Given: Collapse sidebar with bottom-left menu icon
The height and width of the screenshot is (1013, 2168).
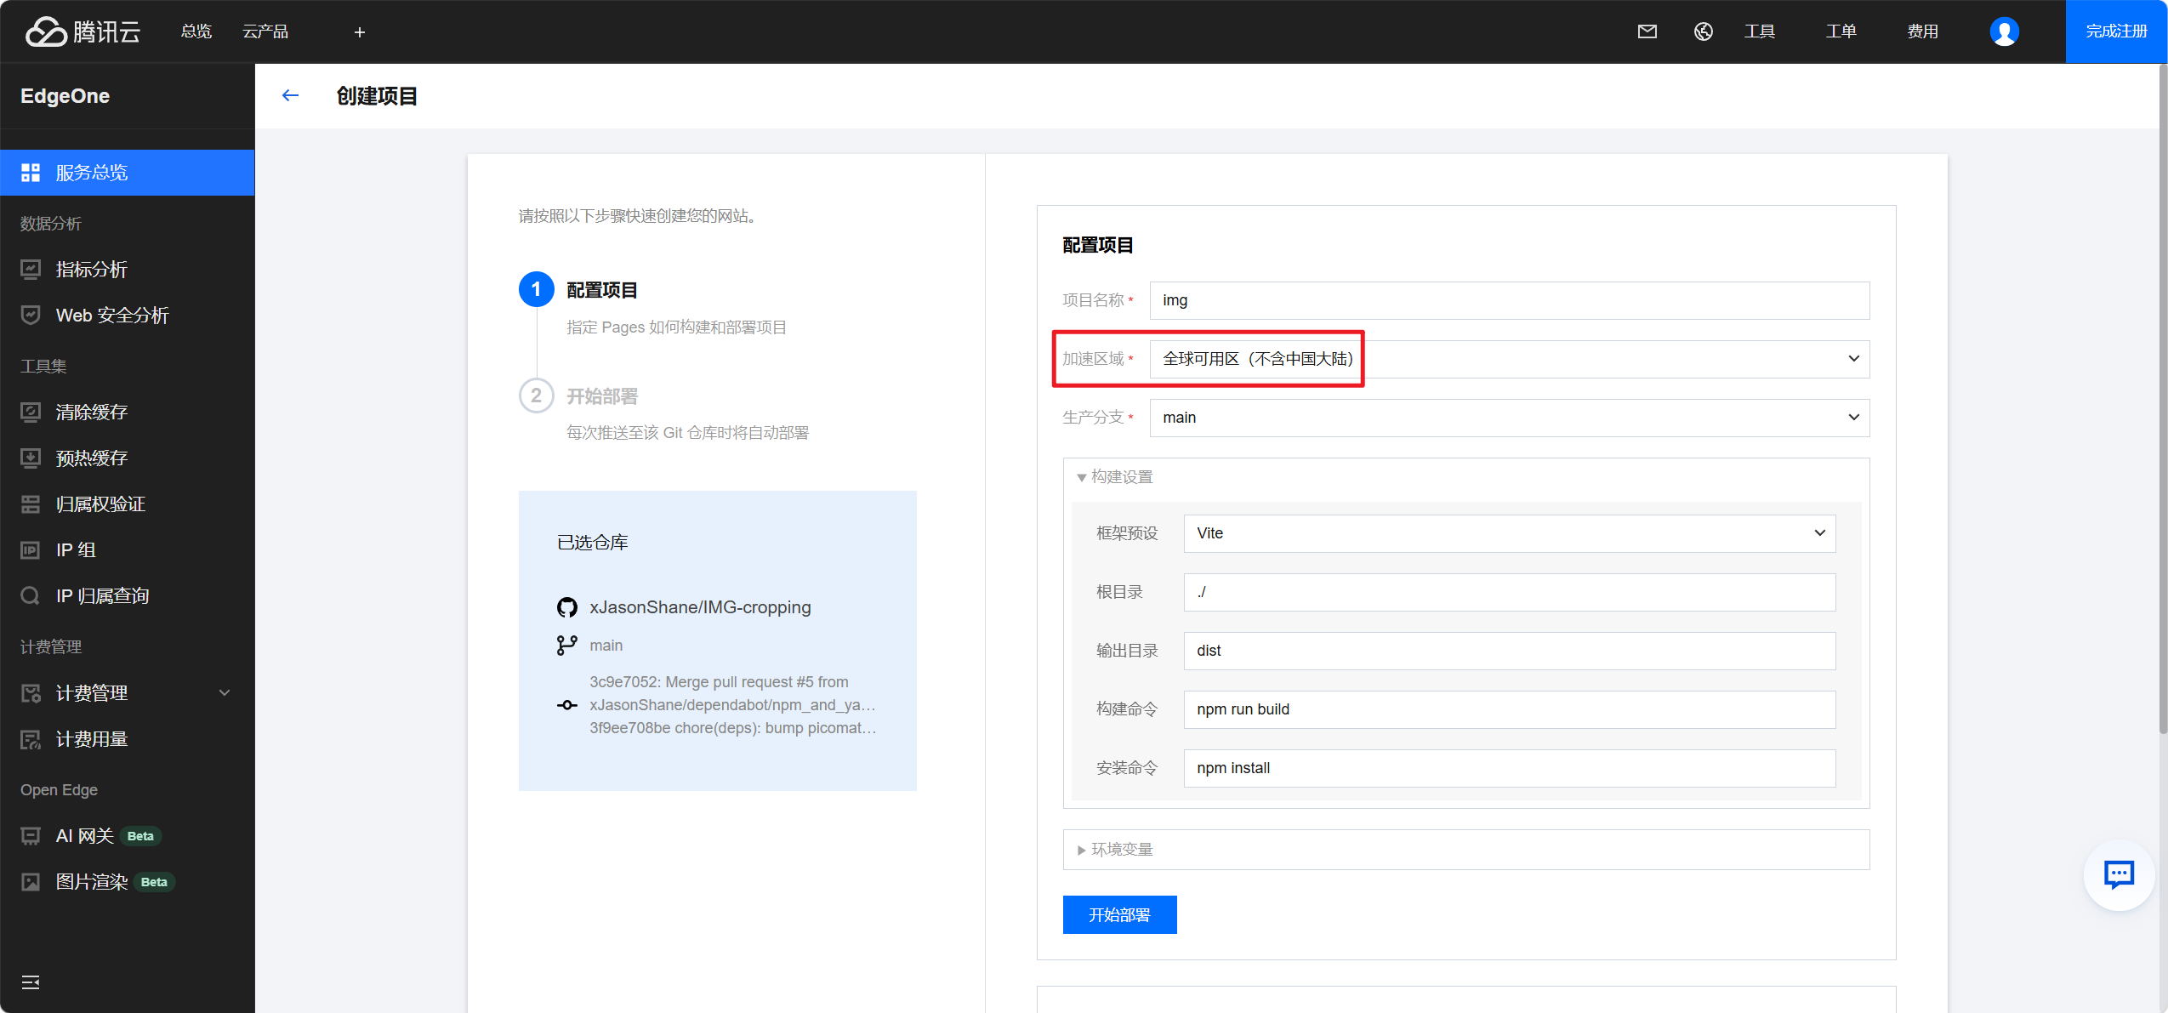Looking at the screenshot, I should tap(31, 982).
